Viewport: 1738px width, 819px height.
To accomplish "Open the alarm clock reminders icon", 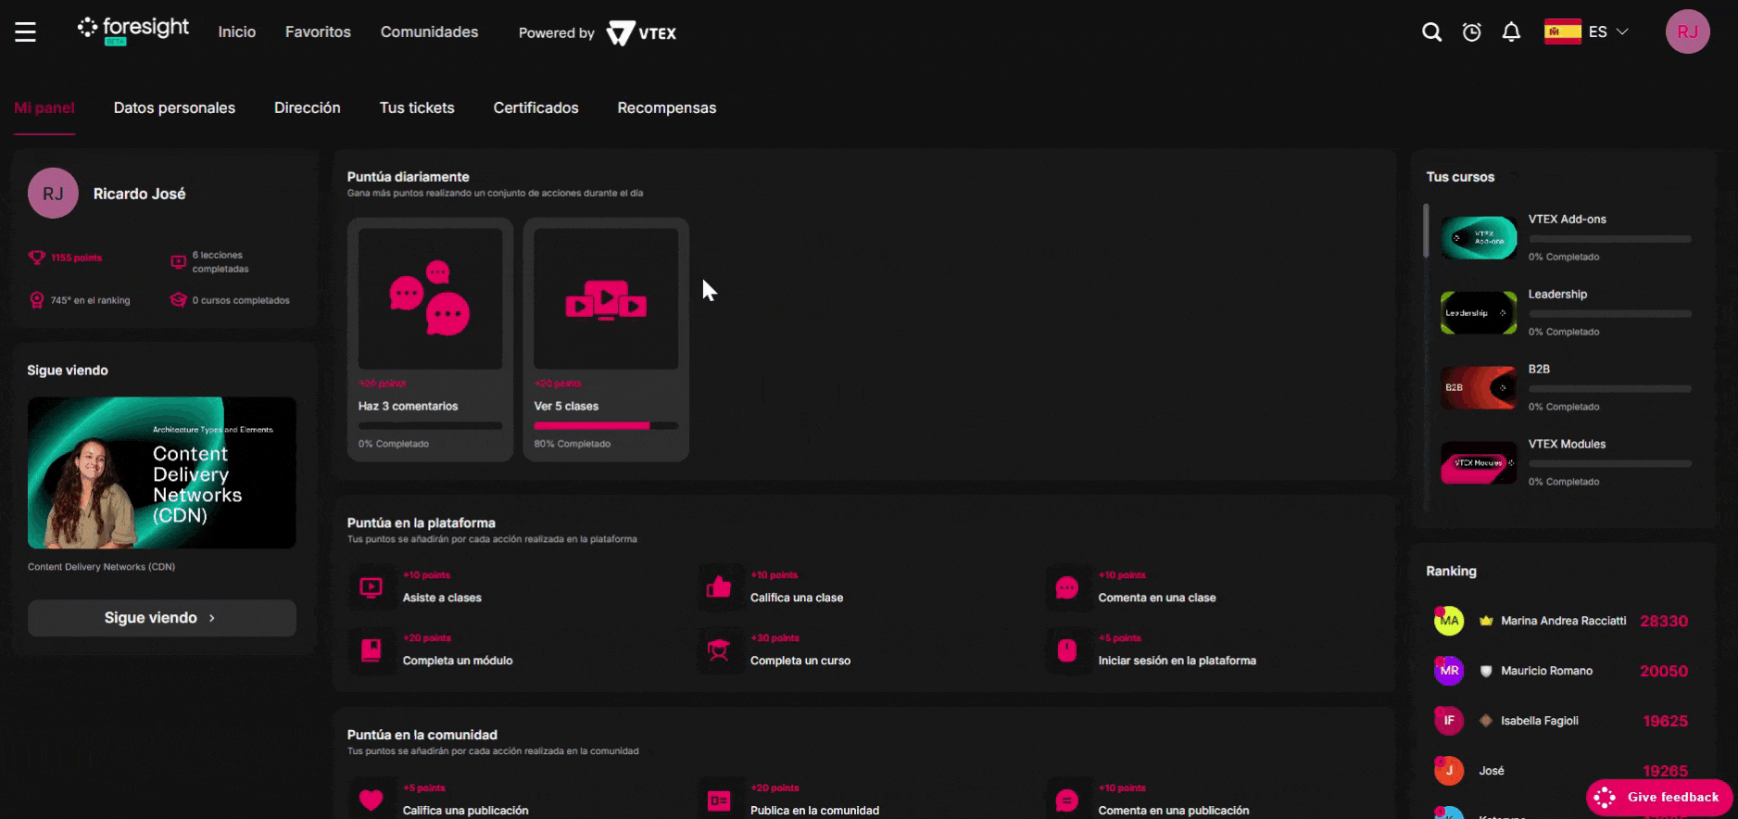I will pos(1471,32).
